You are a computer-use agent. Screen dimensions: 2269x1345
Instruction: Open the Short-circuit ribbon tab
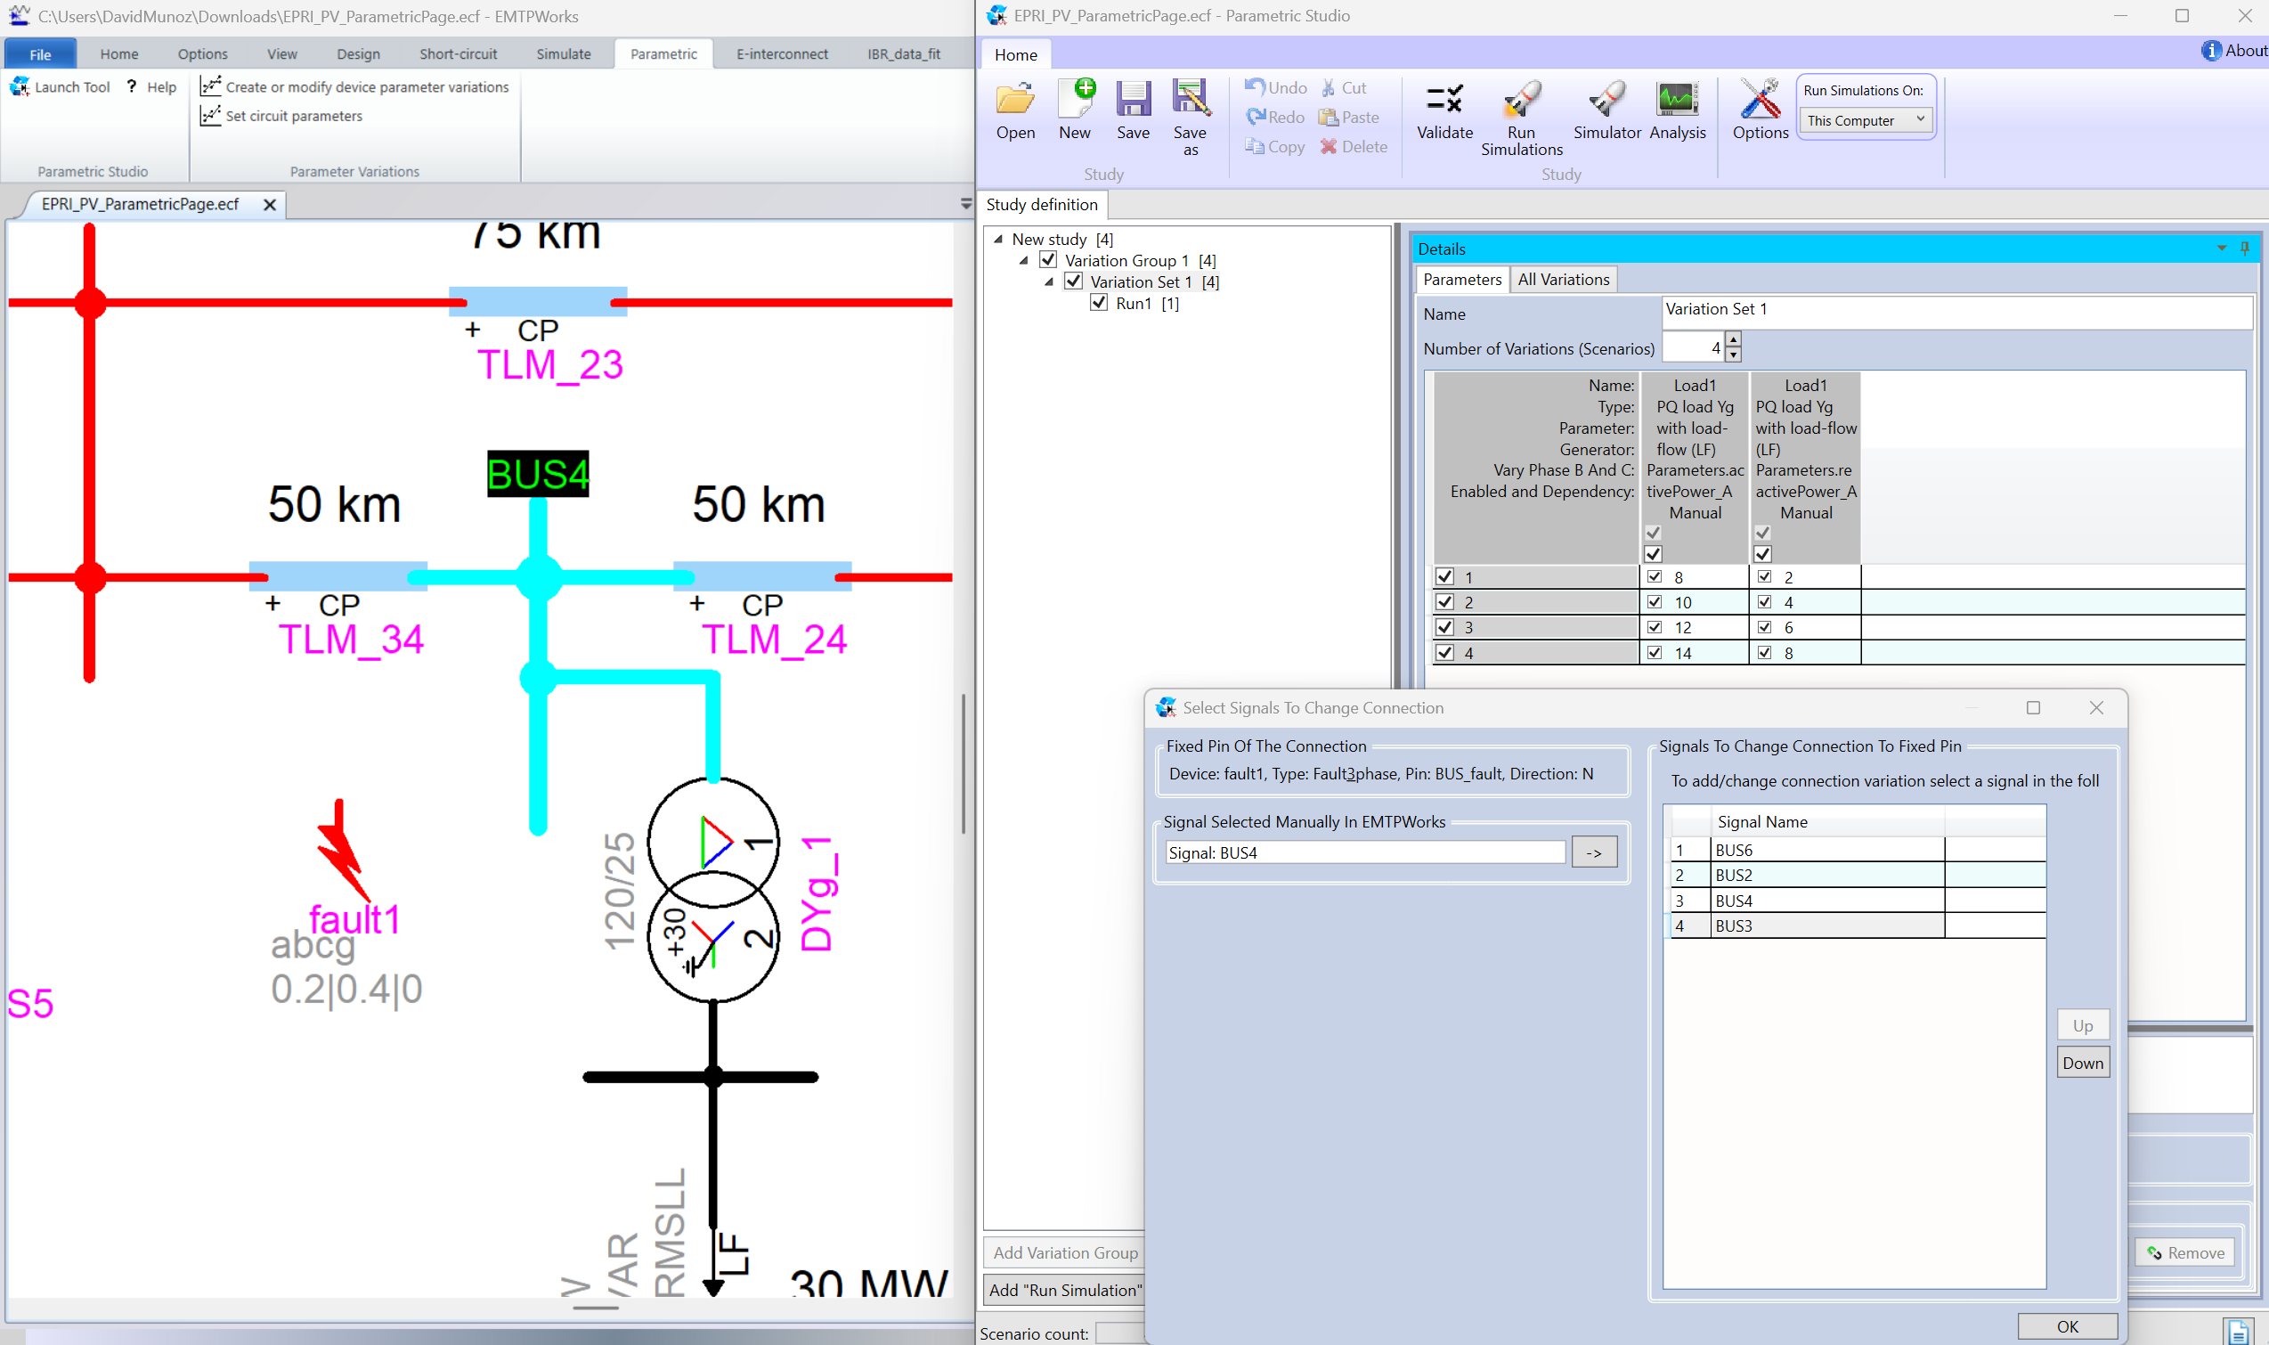click(458, 54)
